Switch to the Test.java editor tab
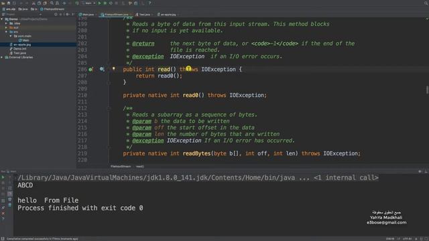 (143, 15)
